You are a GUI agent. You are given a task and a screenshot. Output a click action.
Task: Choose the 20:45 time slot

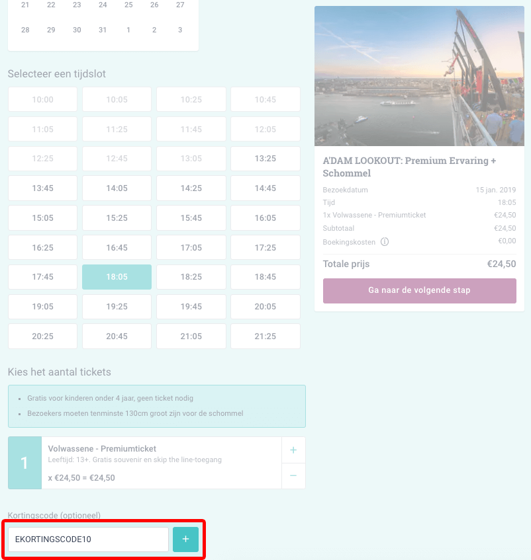click(117, 336)
